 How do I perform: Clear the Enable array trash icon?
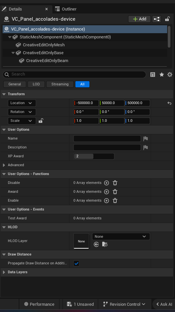click(115, 201)
